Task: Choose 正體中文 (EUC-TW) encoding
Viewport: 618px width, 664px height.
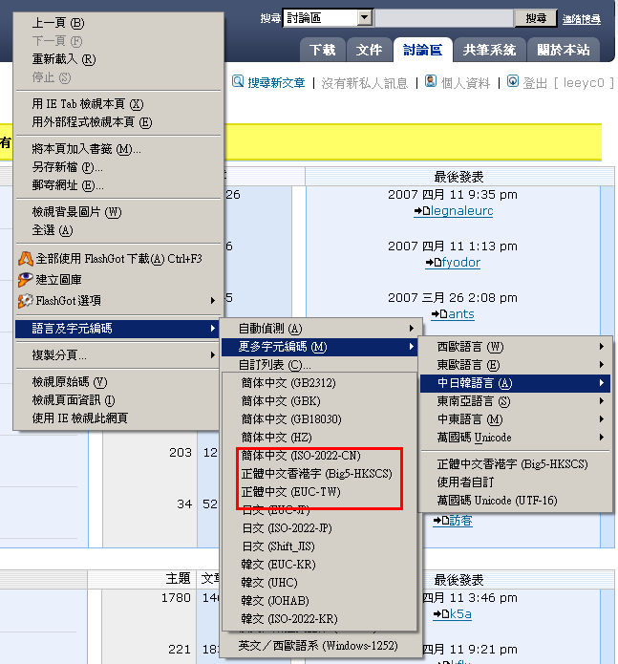Action: (320, 492)
